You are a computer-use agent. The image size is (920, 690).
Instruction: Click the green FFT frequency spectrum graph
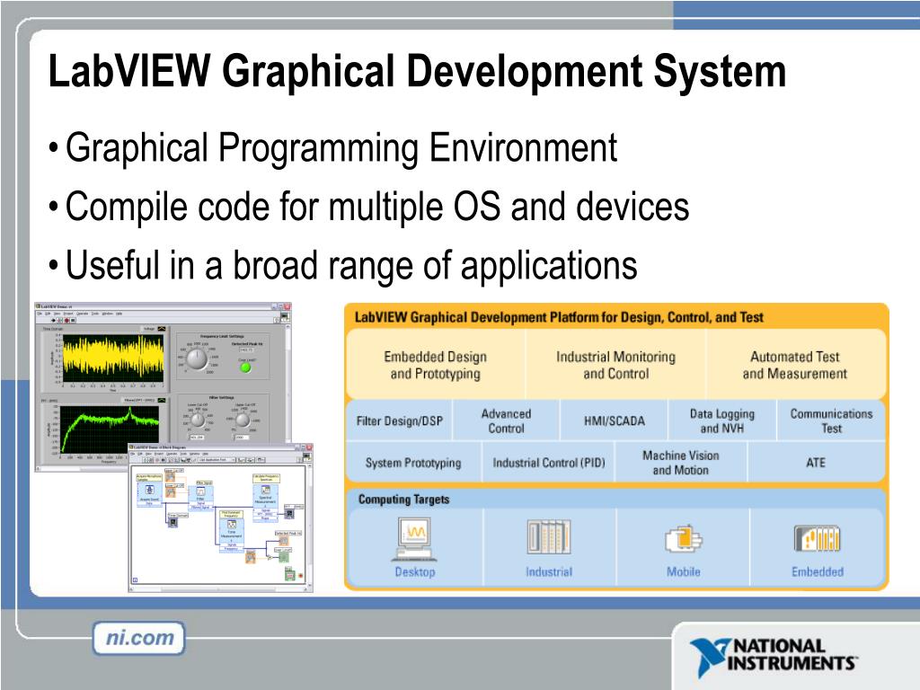109,429
